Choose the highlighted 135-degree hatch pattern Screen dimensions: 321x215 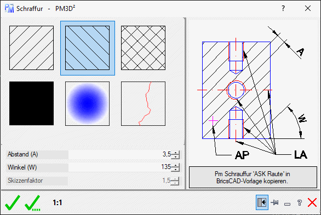(88, 48)
